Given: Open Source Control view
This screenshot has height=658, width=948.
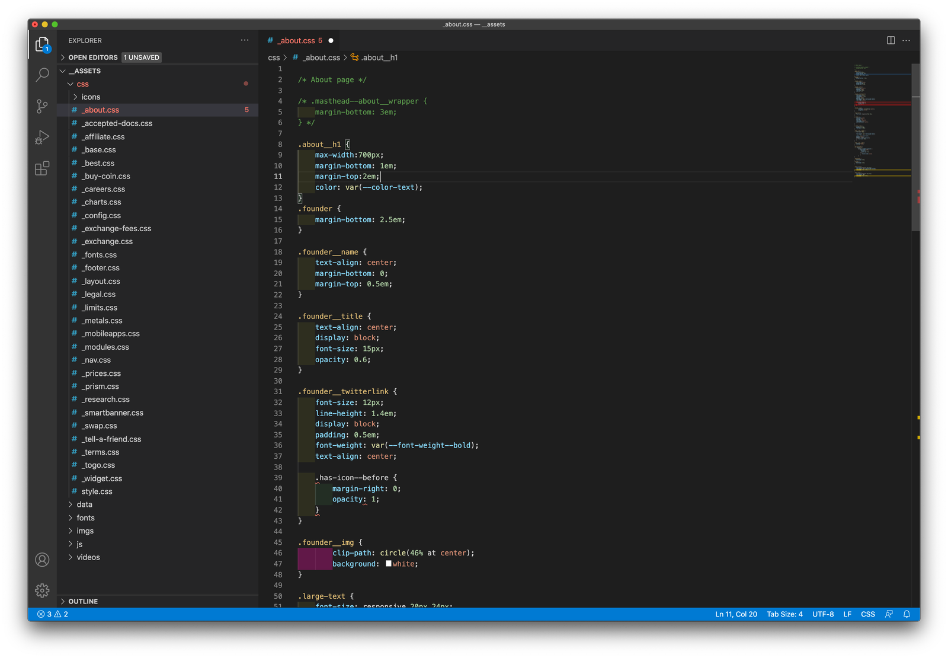Looking at the screenshot, I should pos(42,106).
